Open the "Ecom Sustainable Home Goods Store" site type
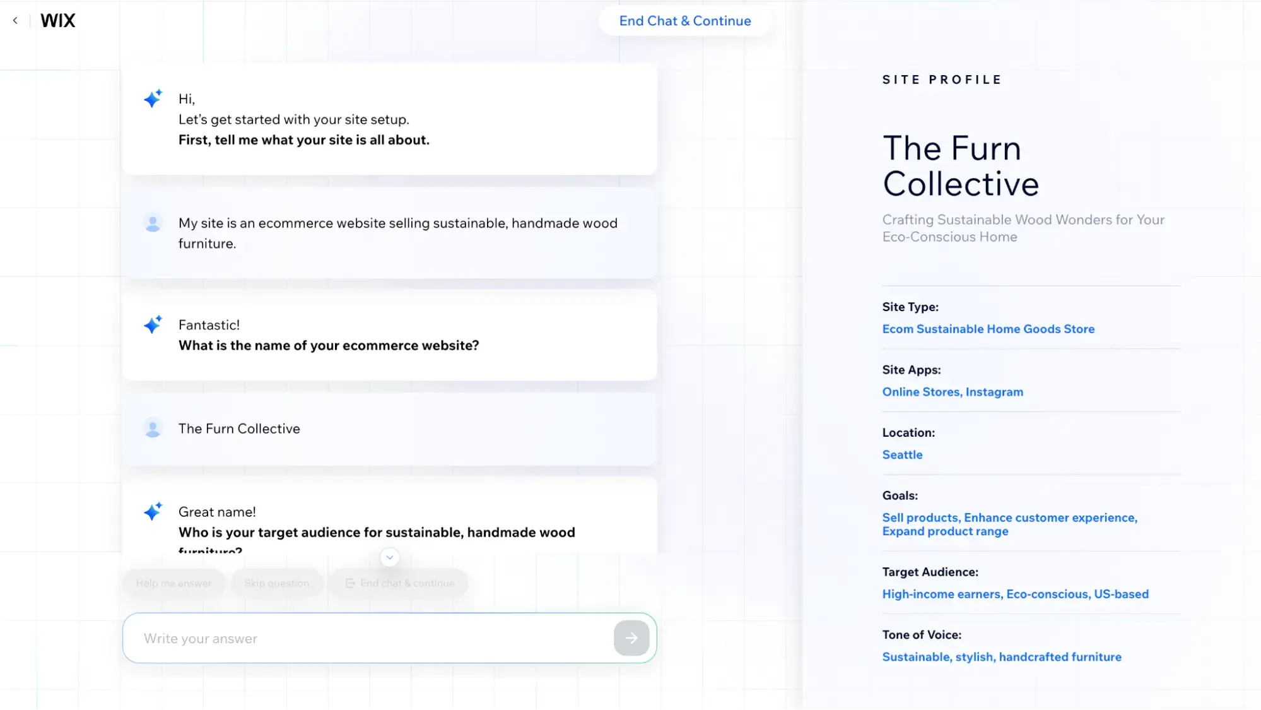The height and width of the screenshot is (710, 1261). tap(988, 329)
